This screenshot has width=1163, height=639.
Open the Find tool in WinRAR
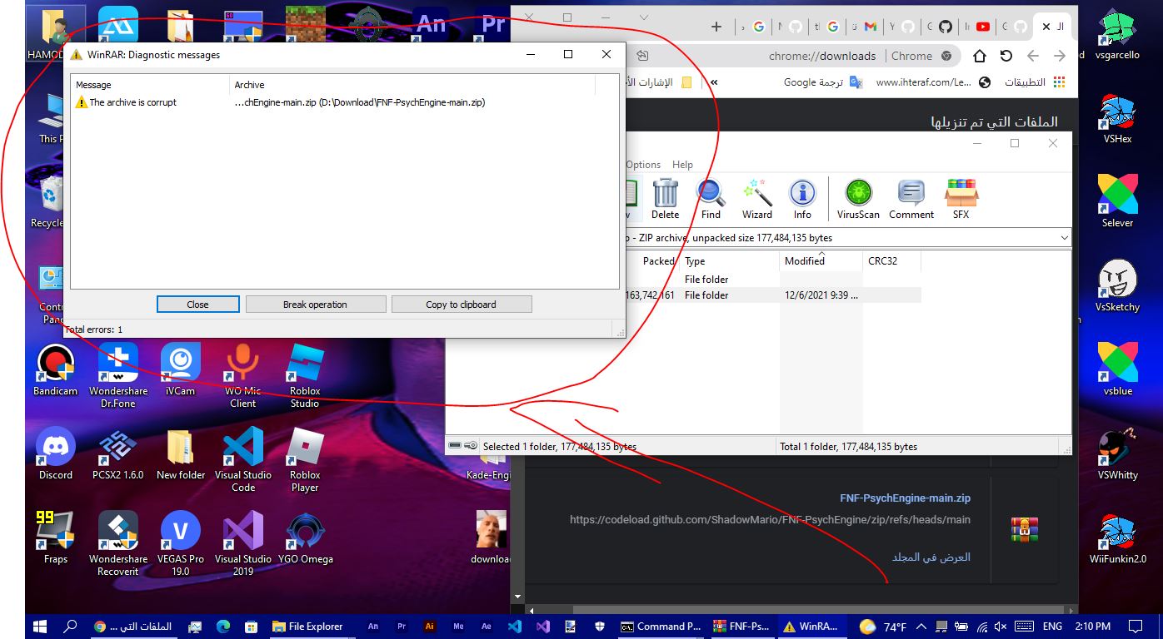[710, 198]
